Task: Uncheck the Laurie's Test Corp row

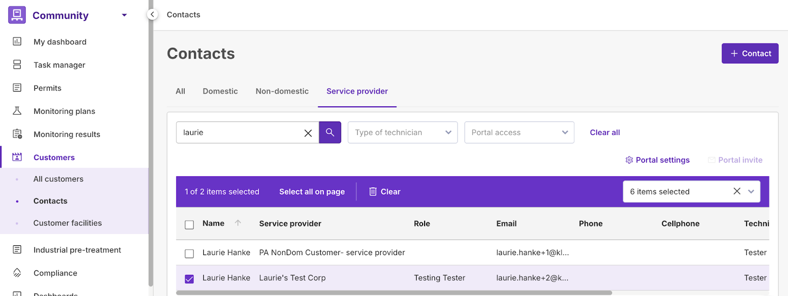Action: [189, 279]
